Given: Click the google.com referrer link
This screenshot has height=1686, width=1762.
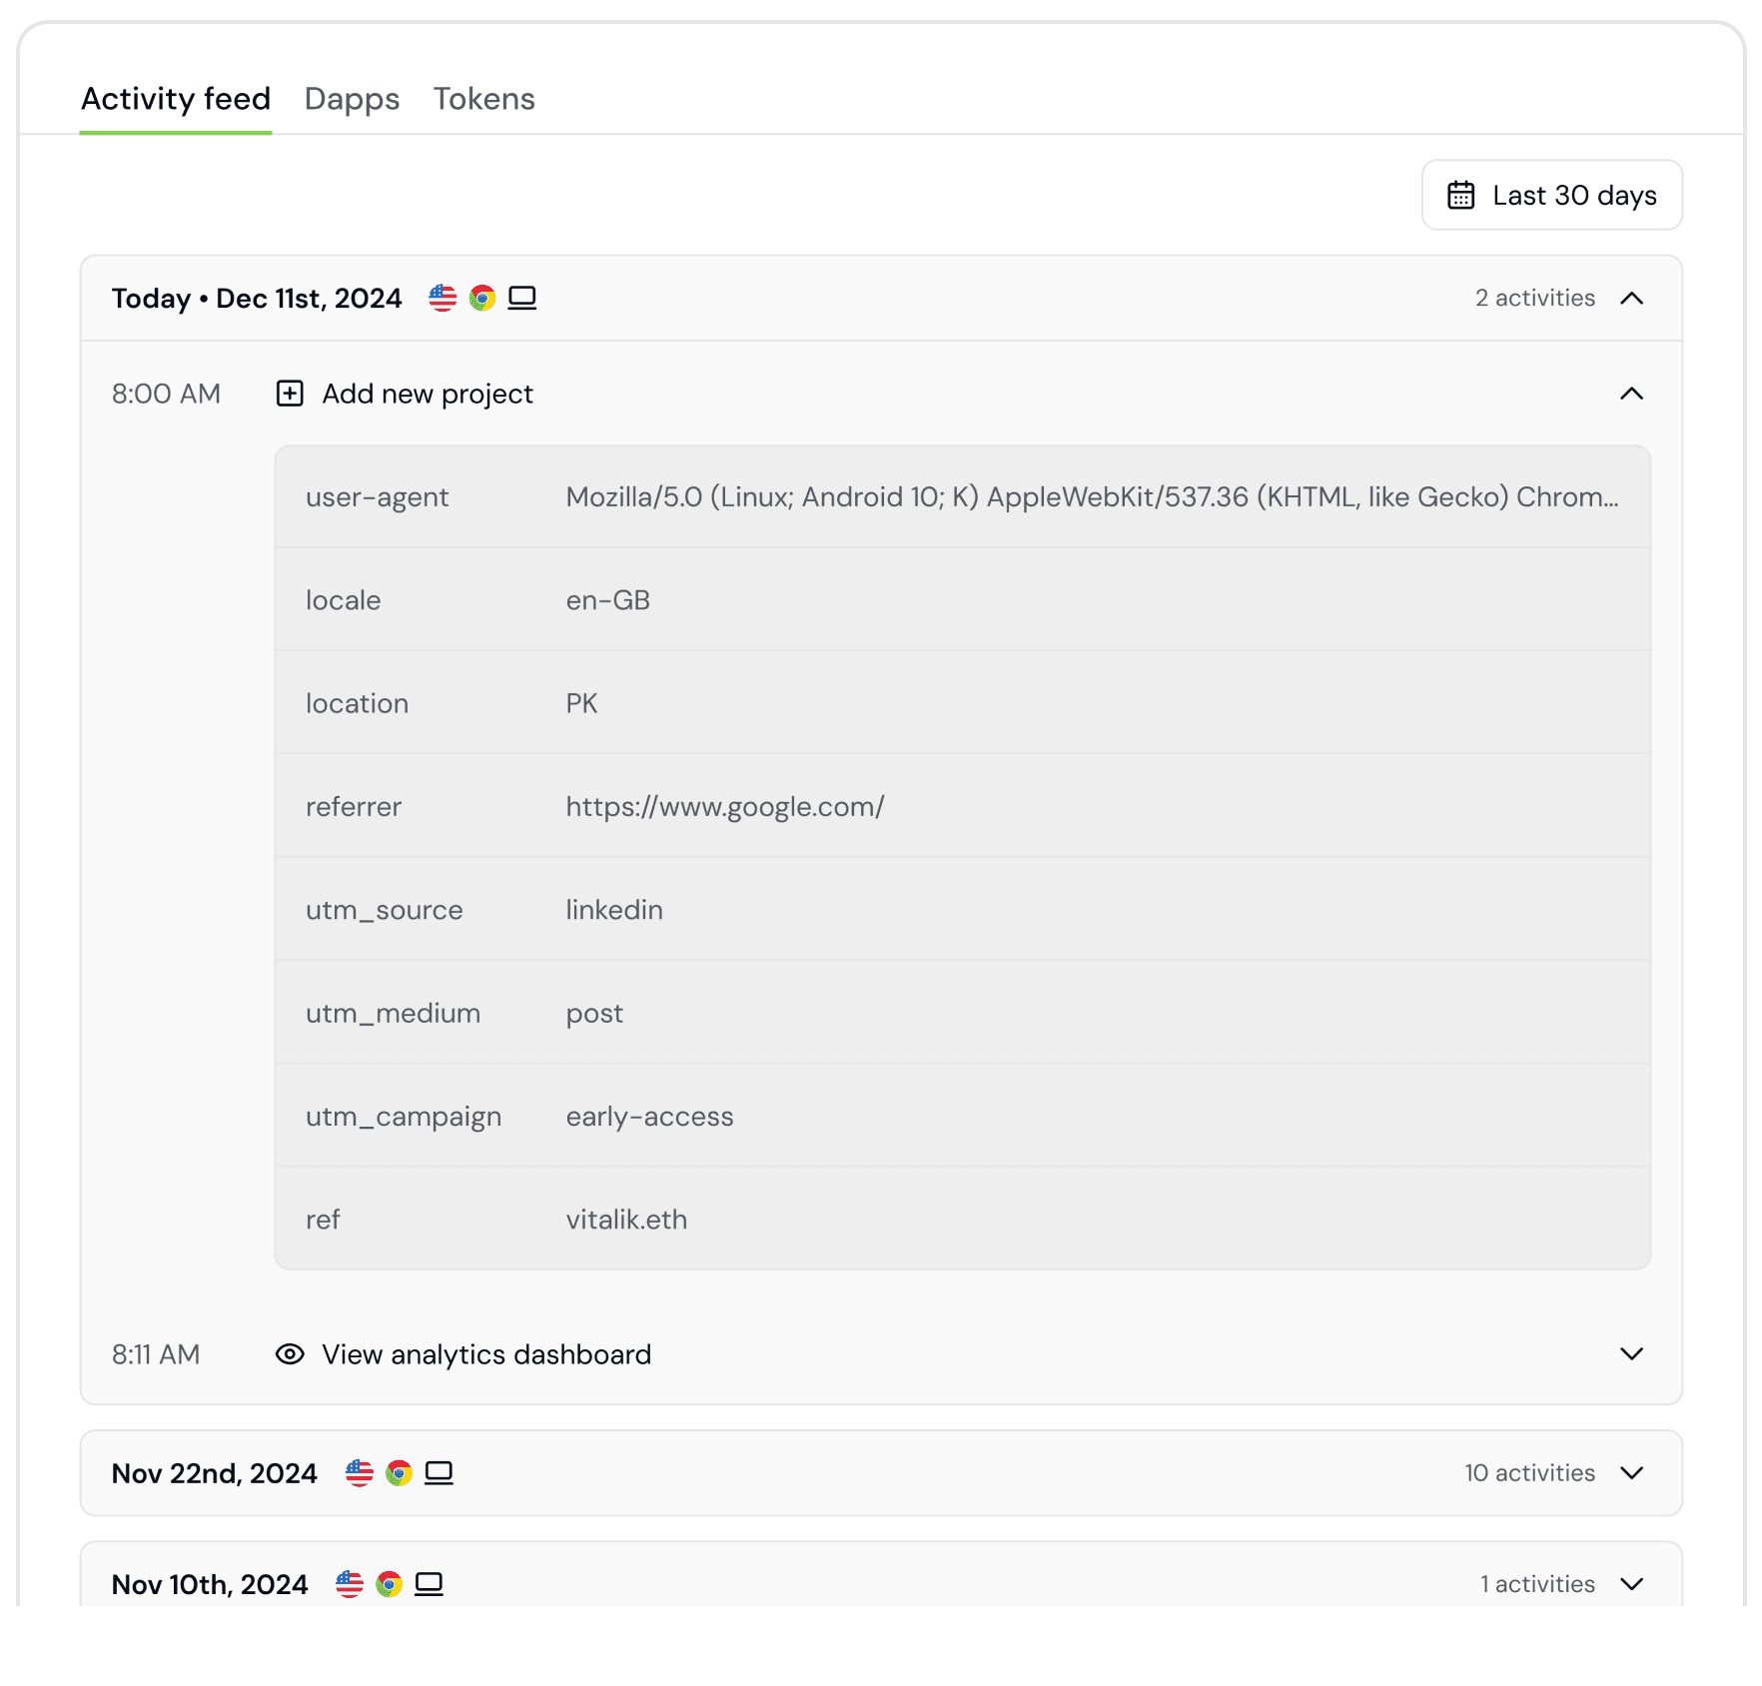Looking at the screenshot, I should point(725,807).
